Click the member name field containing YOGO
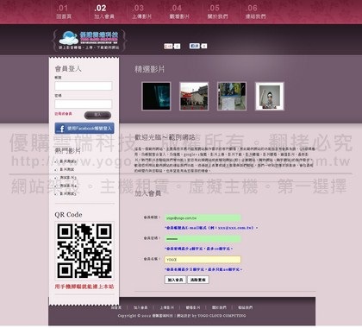This screenshot has width=362, height=328. (203, 260)
